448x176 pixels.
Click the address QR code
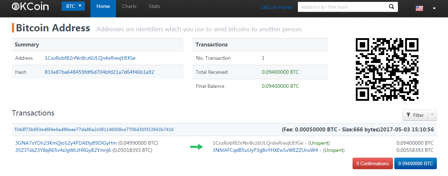(x=387, y=69)
